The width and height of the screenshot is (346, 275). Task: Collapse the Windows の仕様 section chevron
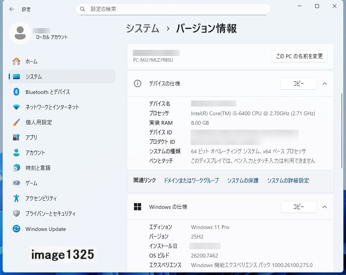pos(325,207)
